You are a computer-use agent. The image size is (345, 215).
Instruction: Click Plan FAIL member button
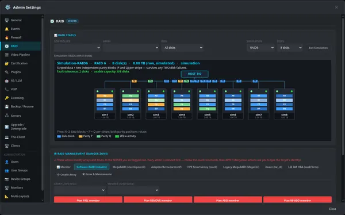point(88,200)
